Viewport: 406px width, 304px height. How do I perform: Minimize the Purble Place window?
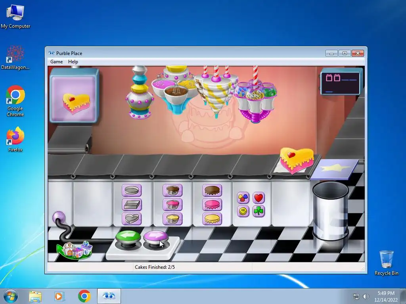tap(332, 53)
